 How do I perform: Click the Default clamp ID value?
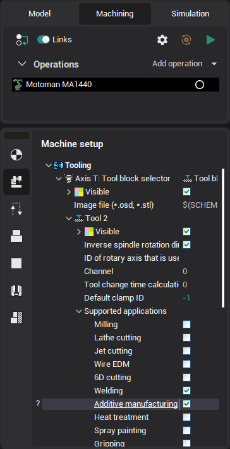click(186, 298)
